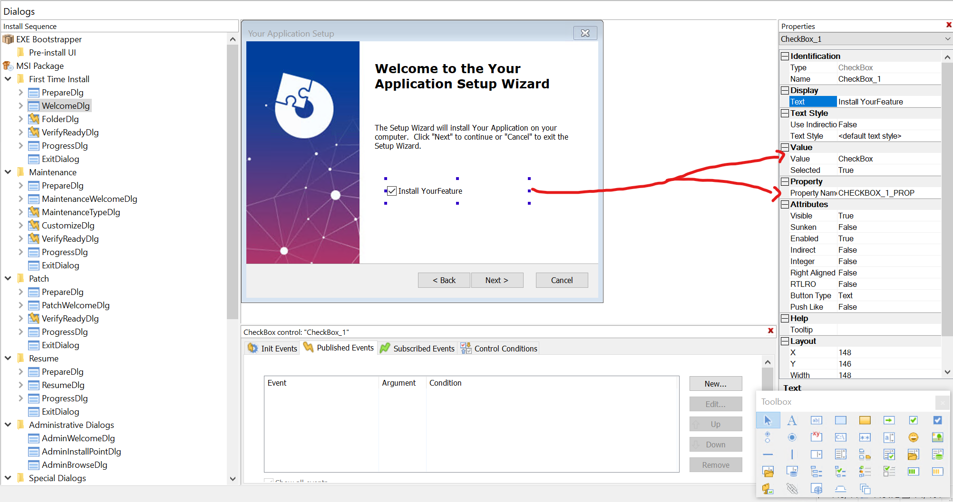The image size is (953, 502).
Task: Open the EXE Bootstrapper node
Action: [x=49, y=39]
